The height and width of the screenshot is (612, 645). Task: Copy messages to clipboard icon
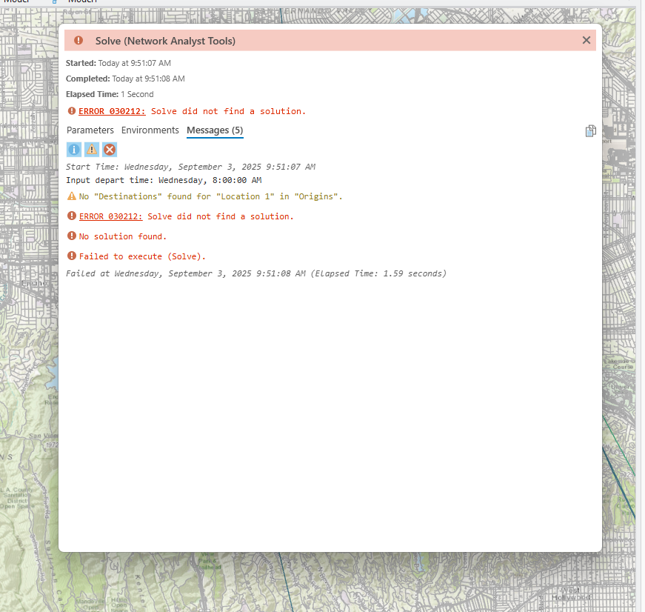point(590,131)
